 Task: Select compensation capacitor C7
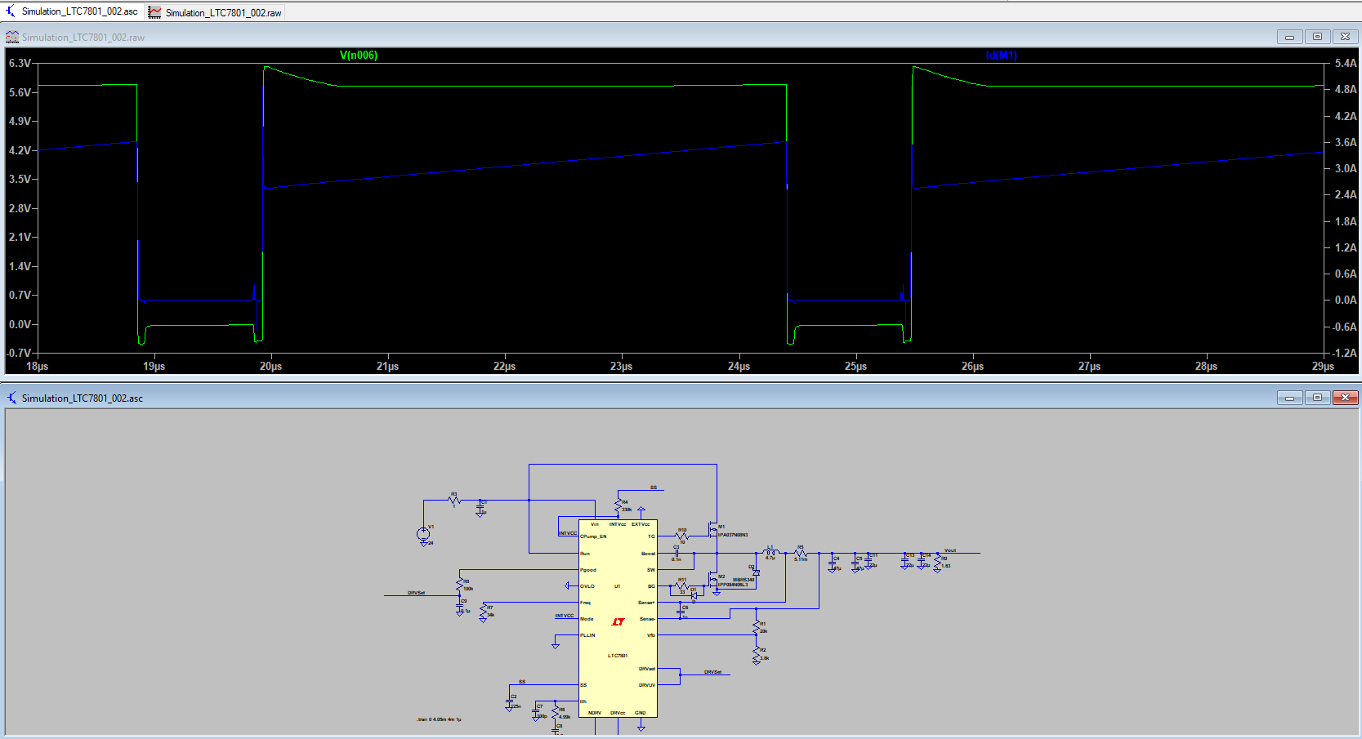click(x=535, y=711)
